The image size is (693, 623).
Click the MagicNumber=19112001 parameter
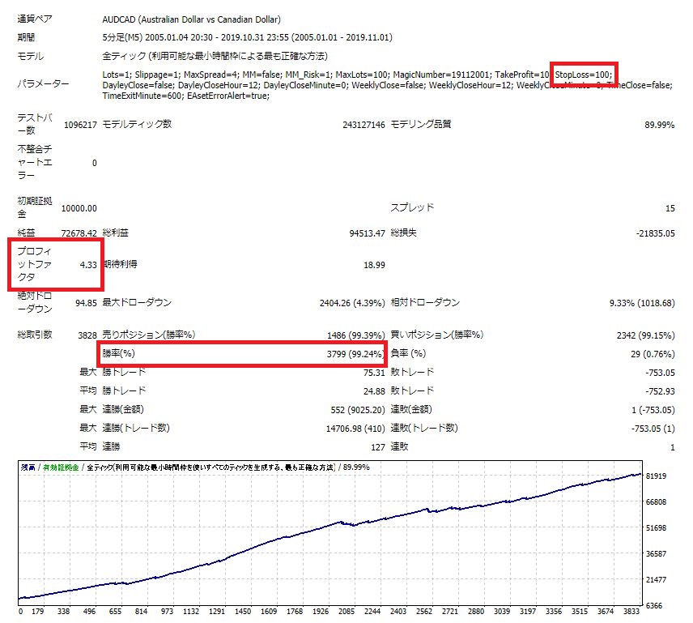(x=442, y=75)
